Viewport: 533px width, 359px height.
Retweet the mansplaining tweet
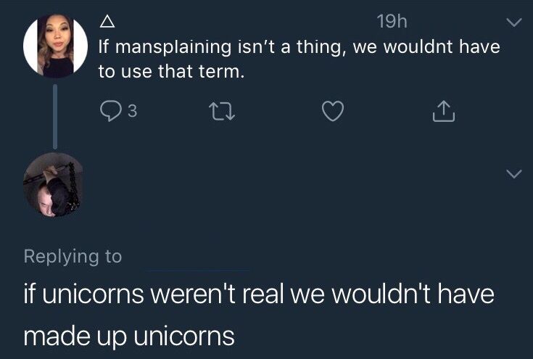click(222, 112)
